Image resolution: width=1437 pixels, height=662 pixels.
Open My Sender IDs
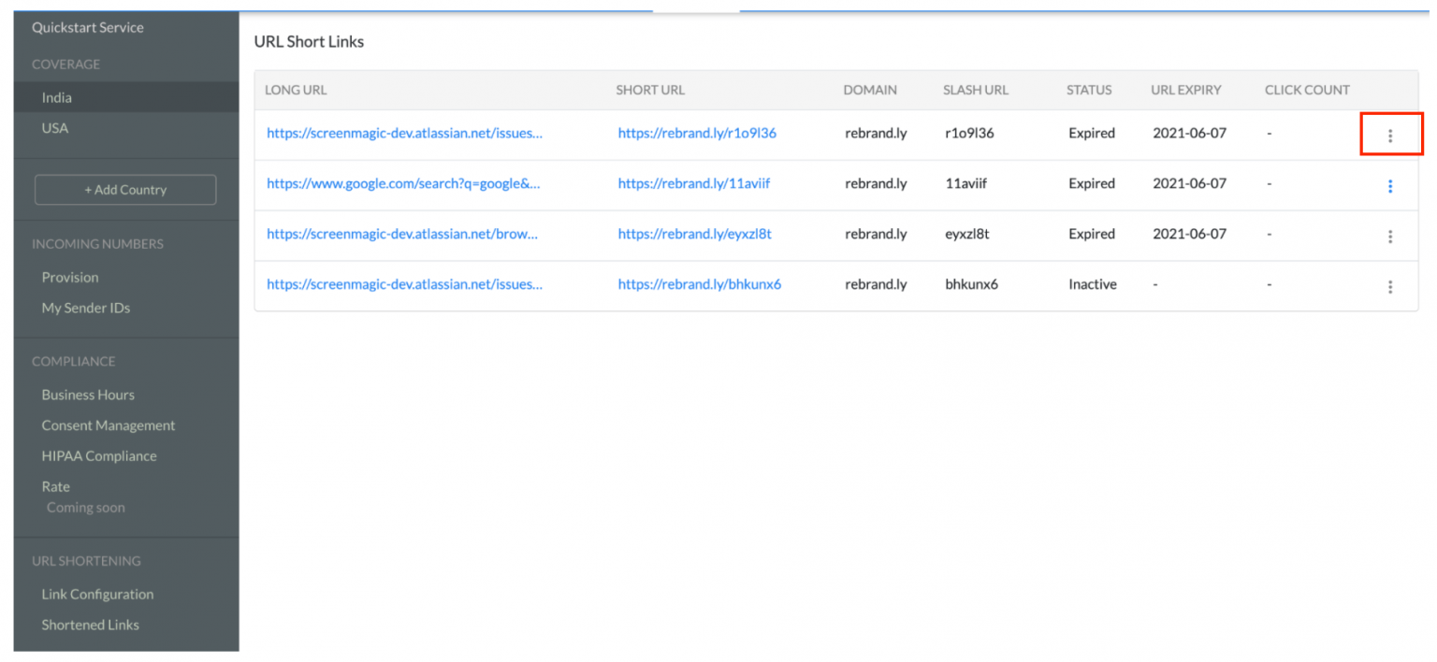(83, 308)
